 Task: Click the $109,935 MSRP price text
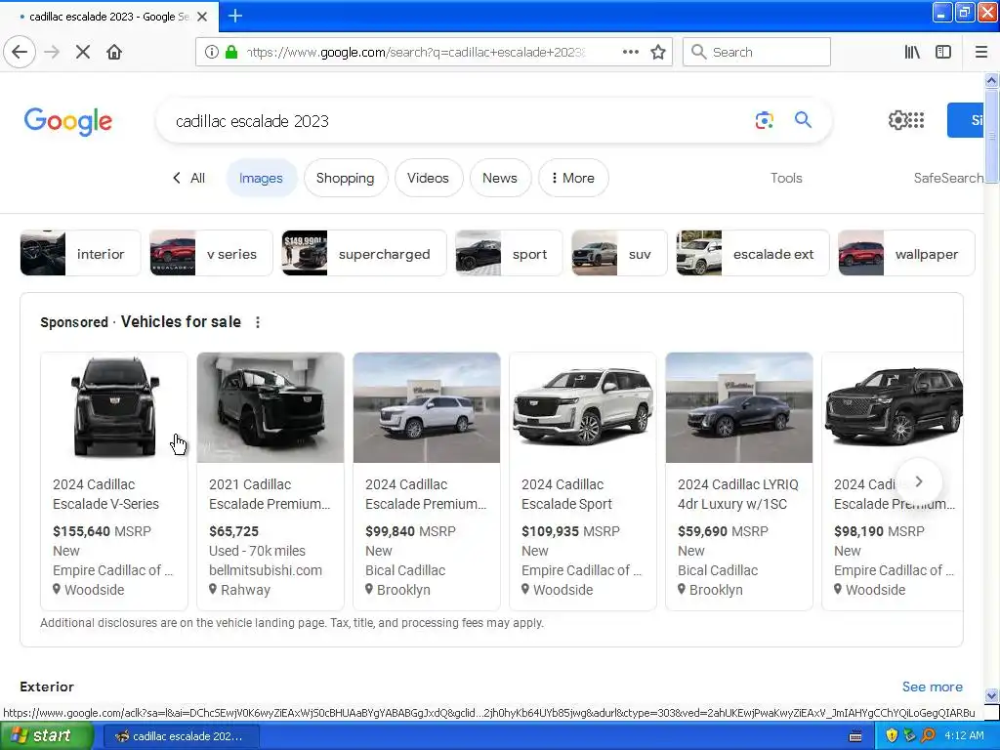(x=570, y=531)
